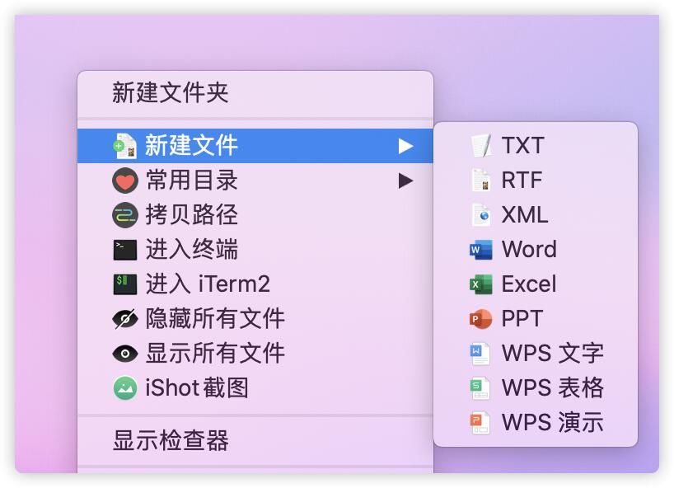The height and width of the screenshot is (488, 674).
Task: Select 隐藏所有文件 menu entry
Action: [255, 319]
